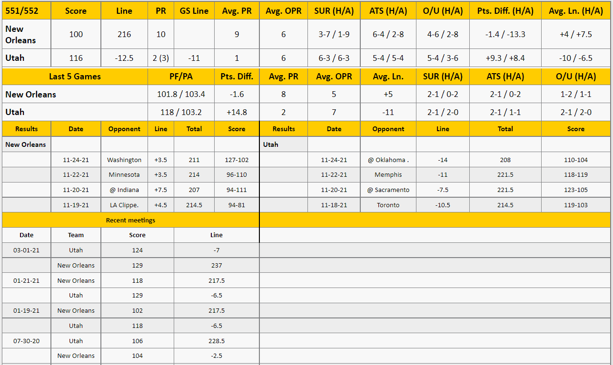613x365 pixels.
Task: Select New Orleans score 100
Action: (x=76, y=34)
